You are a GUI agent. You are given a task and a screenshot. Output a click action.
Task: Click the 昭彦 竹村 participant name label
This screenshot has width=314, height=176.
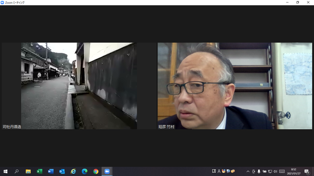tap(166, 127)
